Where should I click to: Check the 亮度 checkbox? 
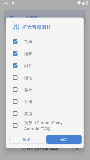15,113
